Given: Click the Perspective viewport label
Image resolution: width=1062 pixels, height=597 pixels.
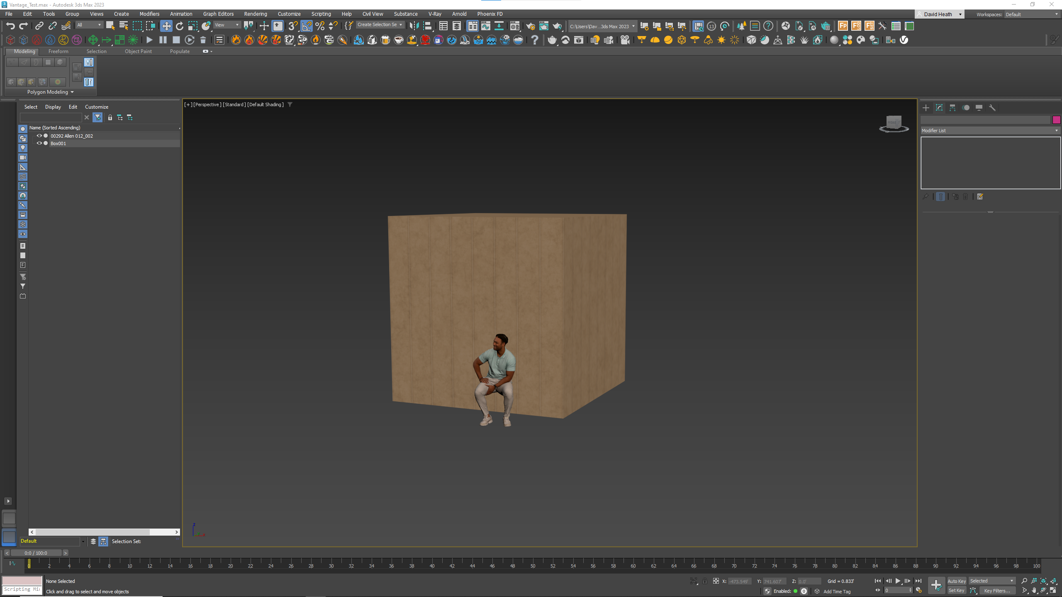Looking at the screenshot, I should 207,104.
